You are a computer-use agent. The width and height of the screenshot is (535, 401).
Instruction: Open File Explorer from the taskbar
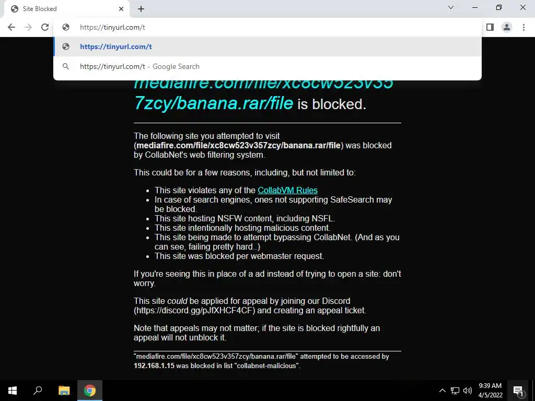tap(64, 391)
